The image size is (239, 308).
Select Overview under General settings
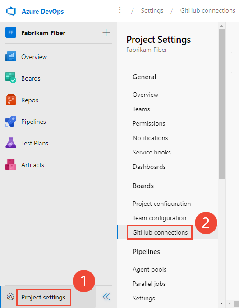pyautogui.click(x=145, y=95)
